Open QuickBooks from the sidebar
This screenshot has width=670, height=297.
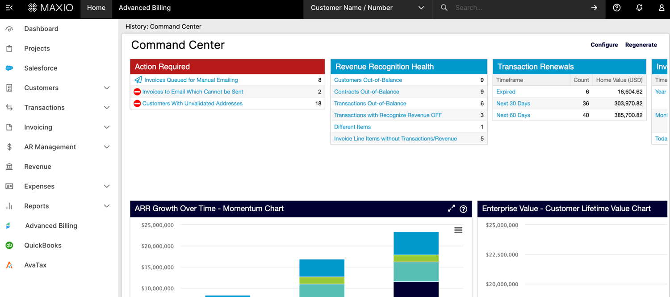coord(43,245)
